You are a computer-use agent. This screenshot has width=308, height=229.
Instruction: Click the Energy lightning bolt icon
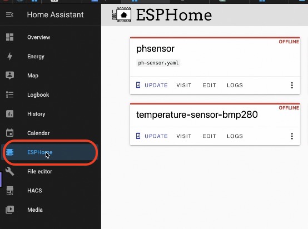click(9, 56)
